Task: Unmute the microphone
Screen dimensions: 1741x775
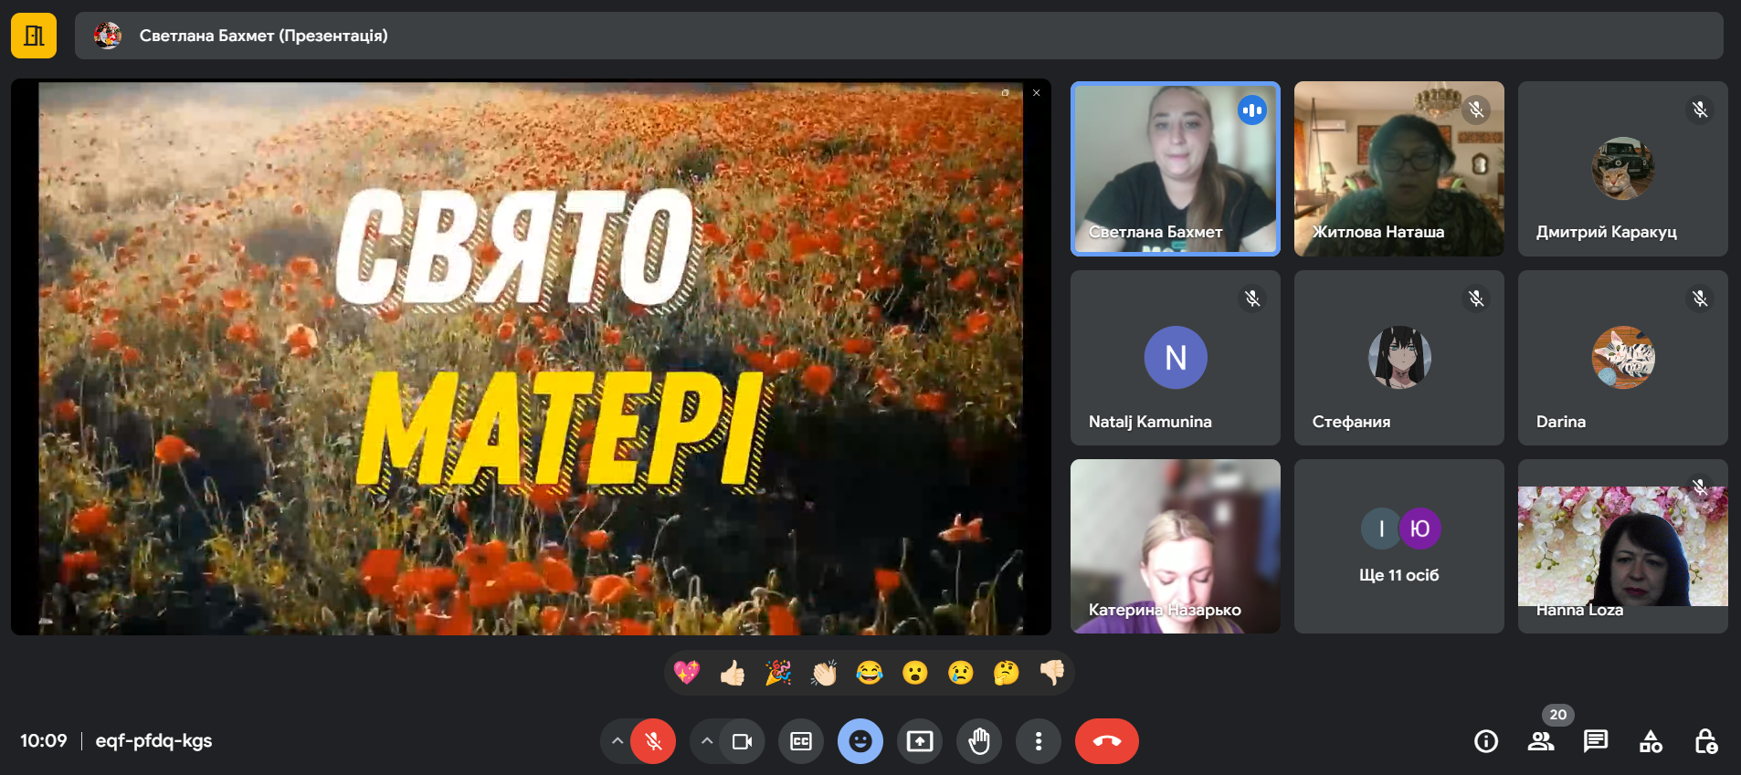Action: coord(653,741)
